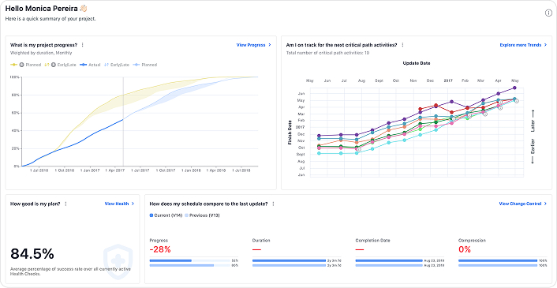Click the shield health icon in plan card

[x=118, y=258]
